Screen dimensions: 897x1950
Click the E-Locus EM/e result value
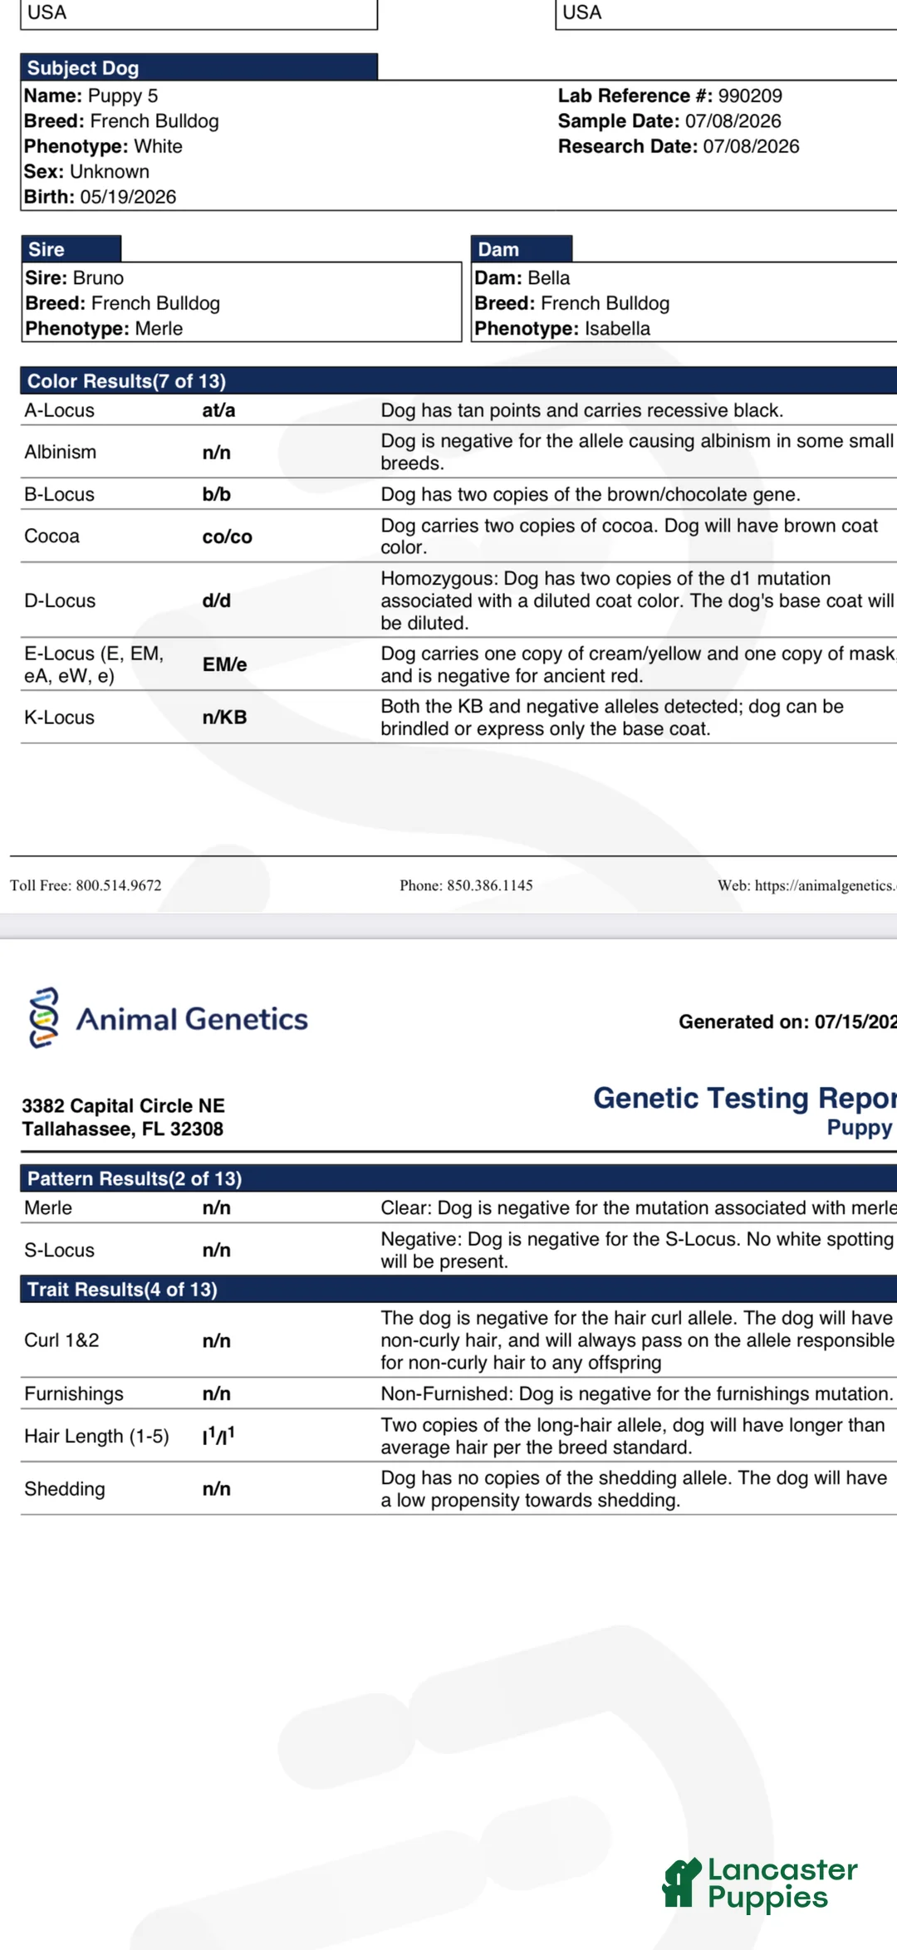[224, 664]
